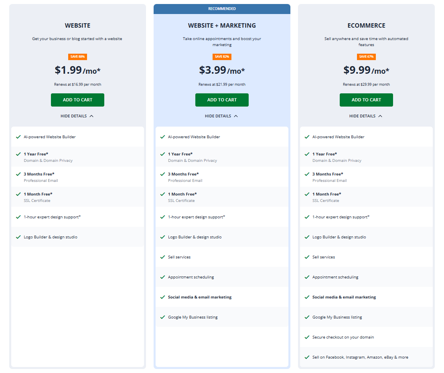444x373 pixels.
Task: Click the ECOMMERCE plan heading
Action: coord(366,26)
